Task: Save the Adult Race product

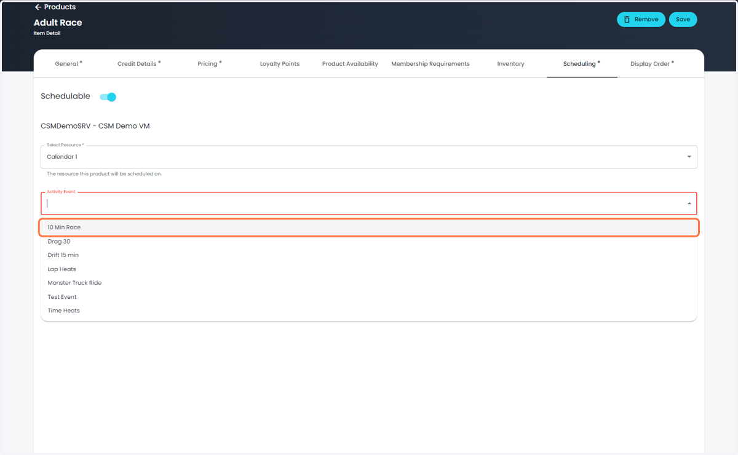Action: click(683, 20)
